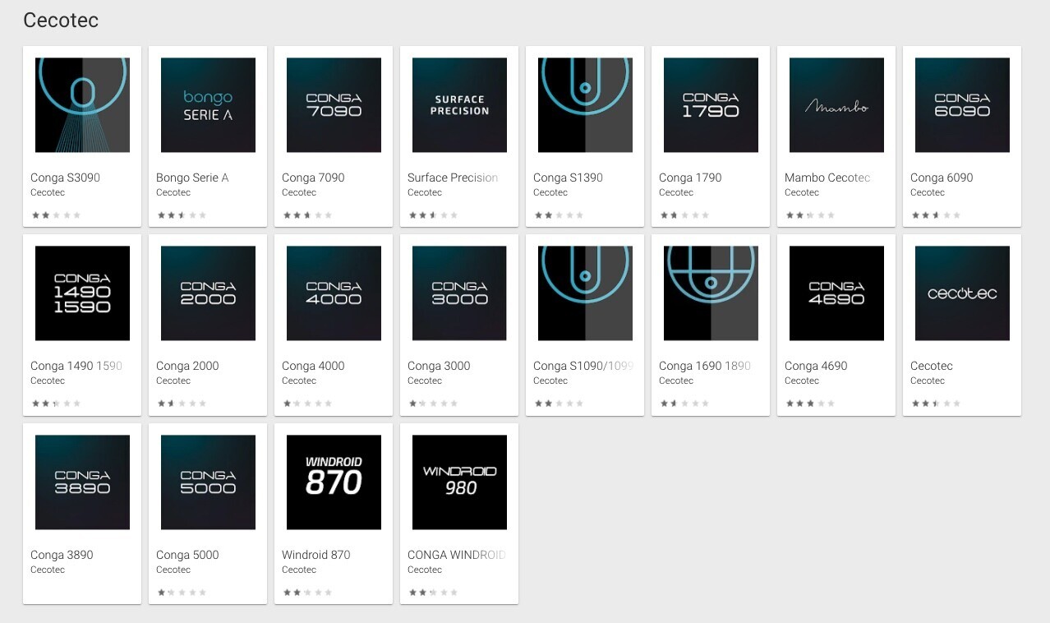Open the Conga 1690 1890 icon
The height and width of the screenshot is (623, 1050).
pos(711,293)
